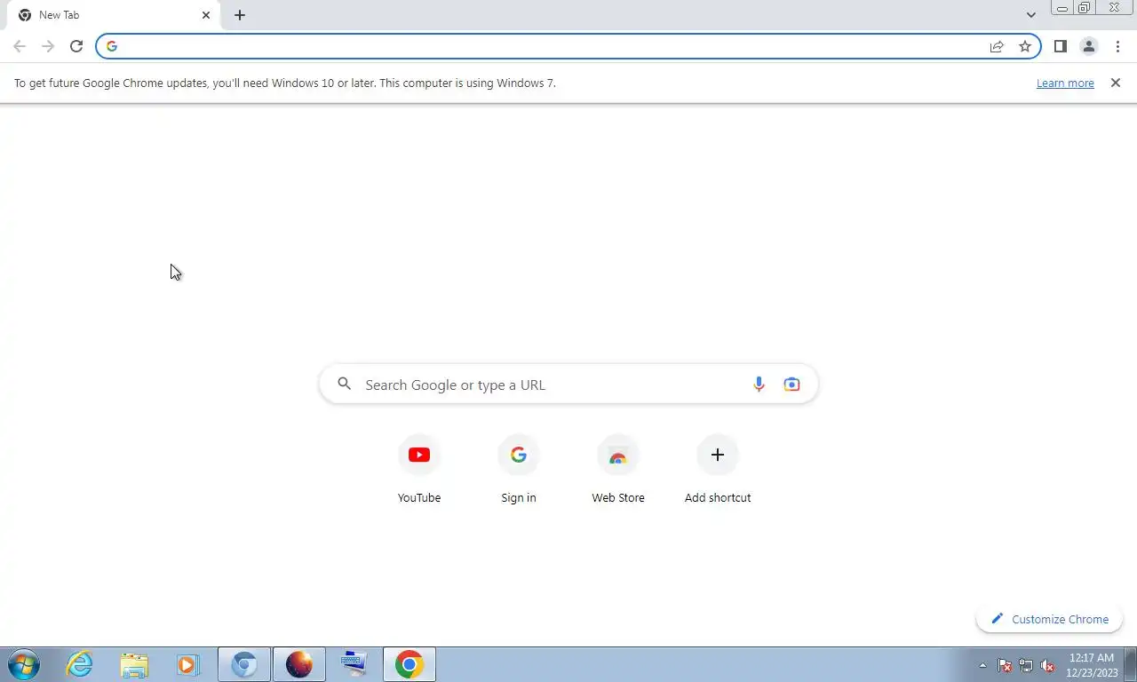
Task: Click the blue Chromium taskbar button
Action: point(244,664)
